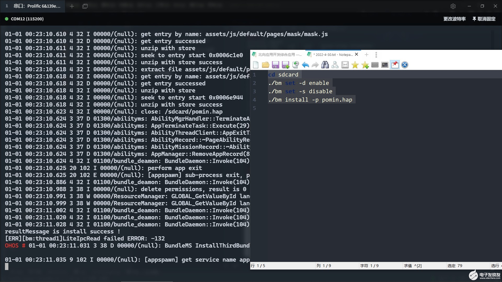The width and height of the screenshot is (502, 282).
Task: Click the LiteIpcRead failed ERROR line
Action: tap(85, 239)
